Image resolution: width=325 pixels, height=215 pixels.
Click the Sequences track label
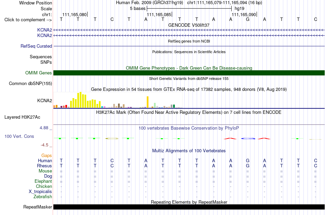click(x=41, y=57)
